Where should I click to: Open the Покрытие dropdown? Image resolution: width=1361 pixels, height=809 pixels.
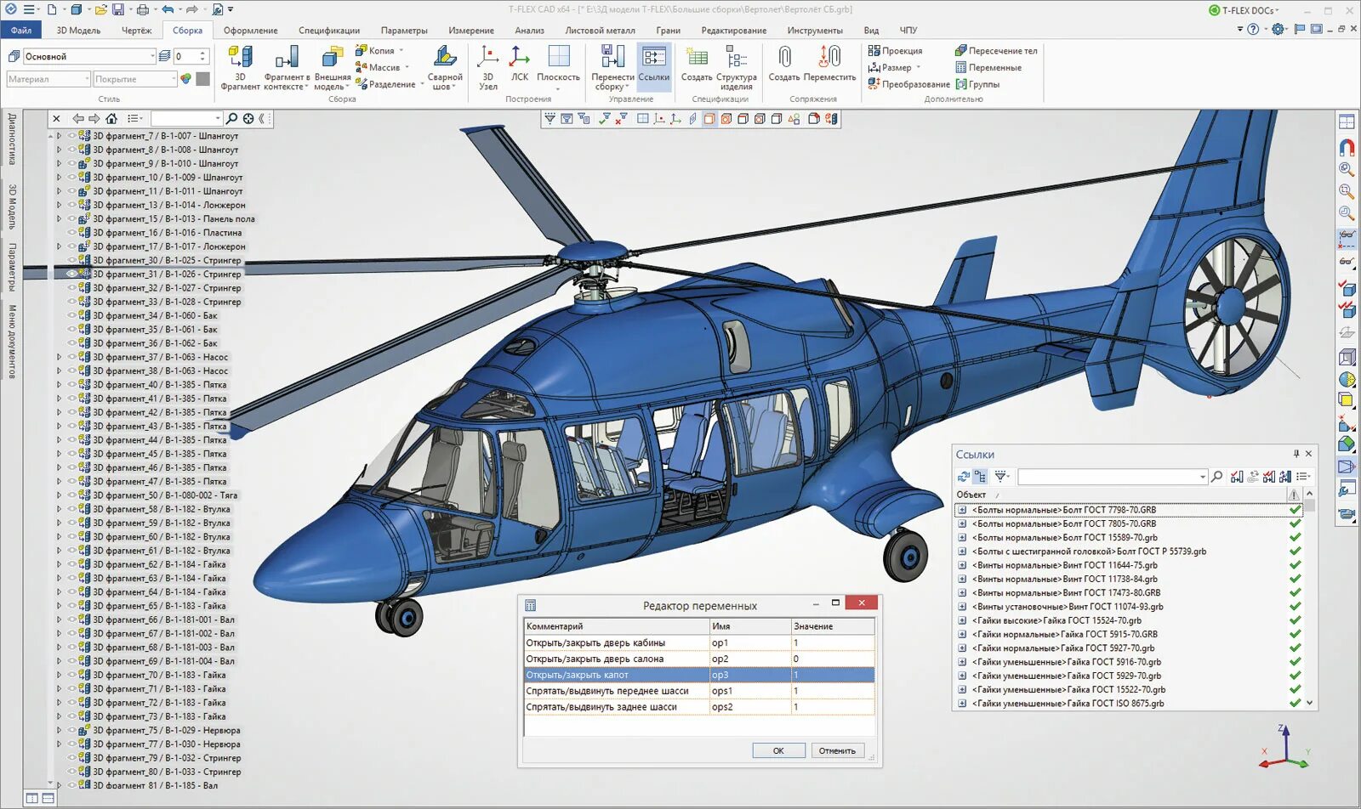tap(172, 79)
